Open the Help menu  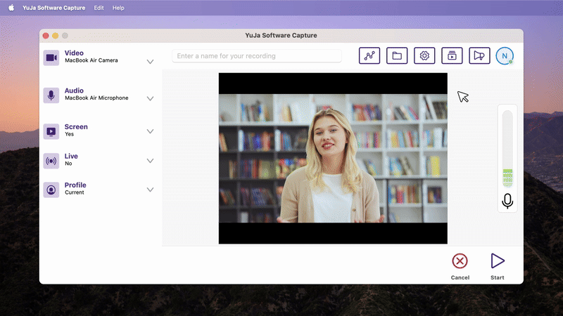click(118, 8)
